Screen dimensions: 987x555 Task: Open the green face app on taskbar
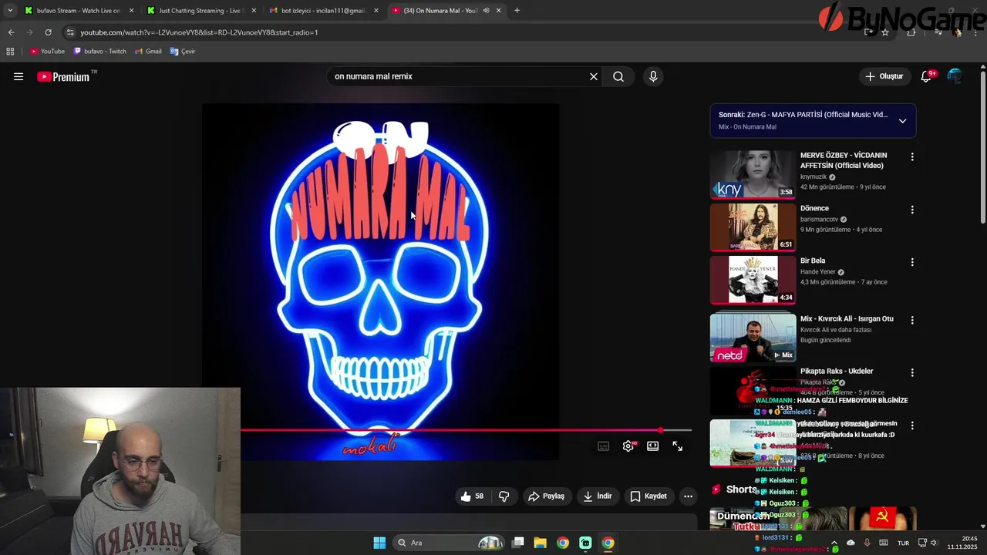tap(585, 543)
